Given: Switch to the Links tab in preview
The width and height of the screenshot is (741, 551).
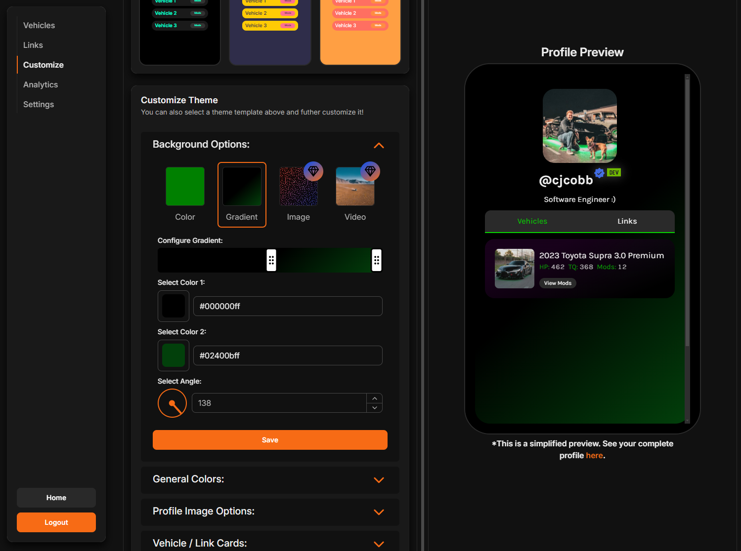Looking at the screenshot, I should pos(627,221).
